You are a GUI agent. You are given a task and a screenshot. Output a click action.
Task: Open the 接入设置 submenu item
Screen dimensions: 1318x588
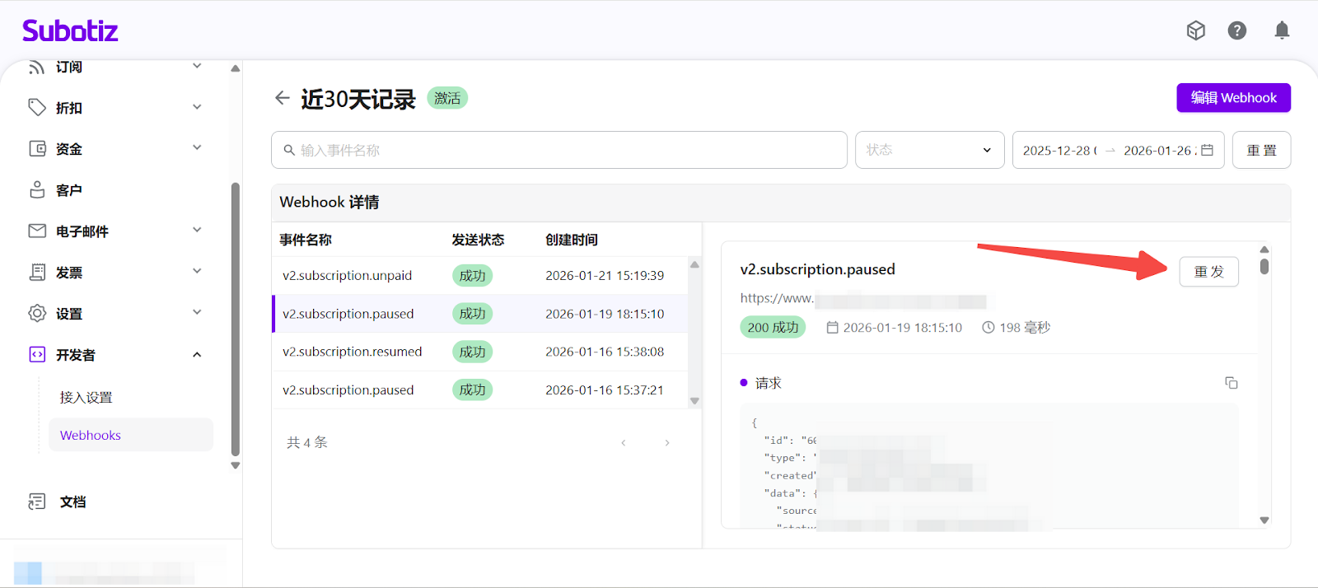coord(86,397)
